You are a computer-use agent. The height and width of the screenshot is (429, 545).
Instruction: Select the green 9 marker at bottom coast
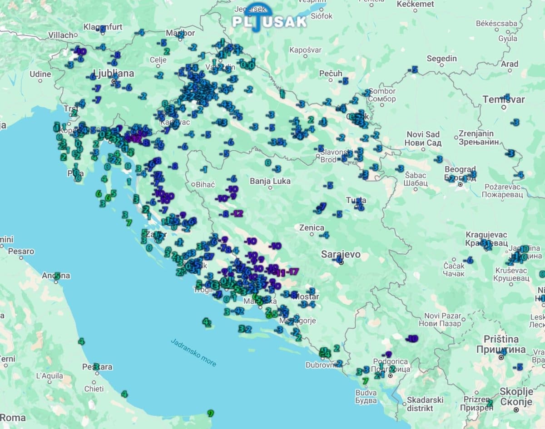[210, 413]
